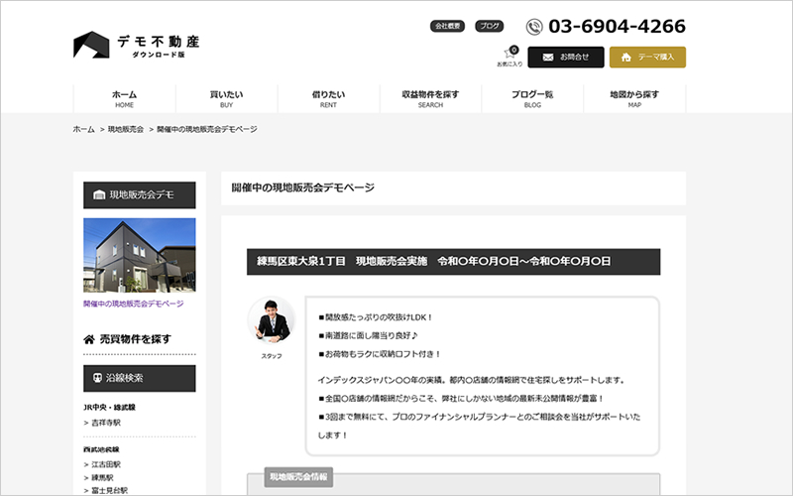Click the building icon in 現地販売会デモ header

pyautogui.click(x=98, y=195)
